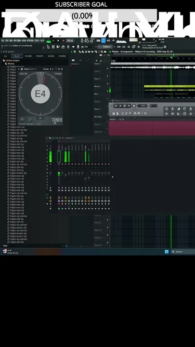Click the Tuner Adaptivity knob
This screenshot has height=347, width=195.
point(30,120)
